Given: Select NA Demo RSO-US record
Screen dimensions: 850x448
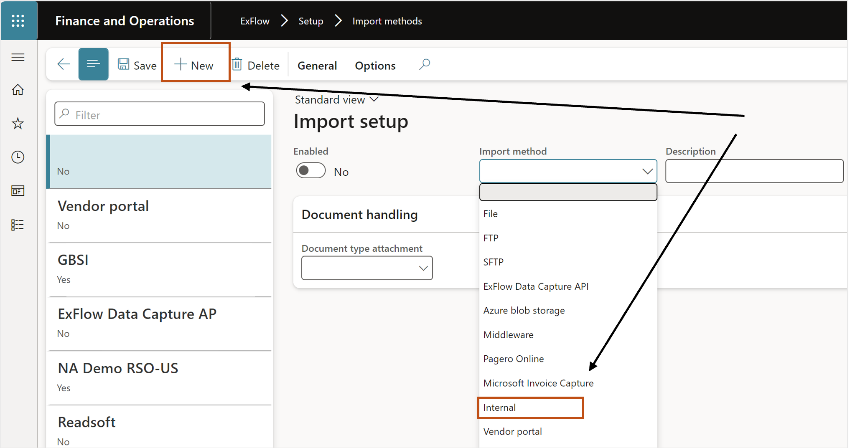Looking at the screenshot, I should 159,378.
